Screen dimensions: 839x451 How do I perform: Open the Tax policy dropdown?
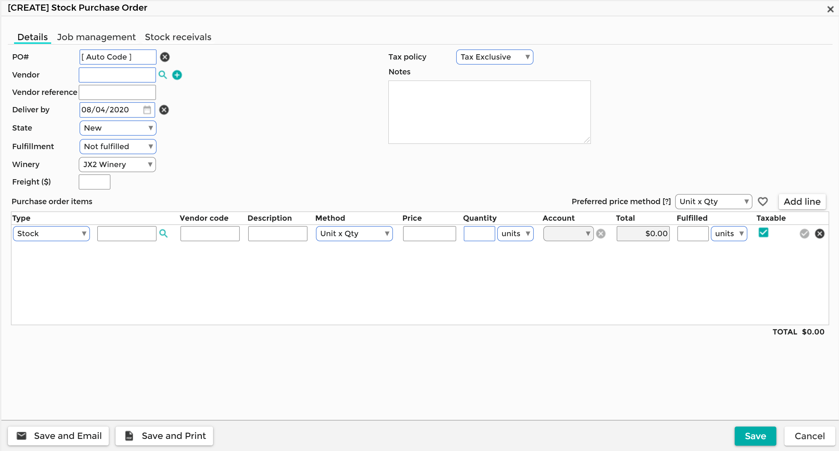494,57
